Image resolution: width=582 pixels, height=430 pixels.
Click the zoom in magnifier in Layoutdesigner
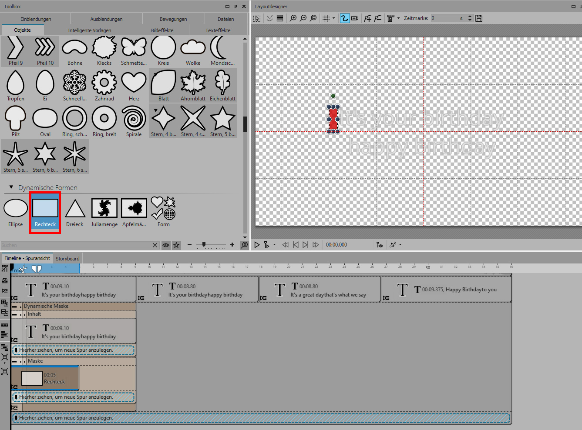tap(293, 18)
